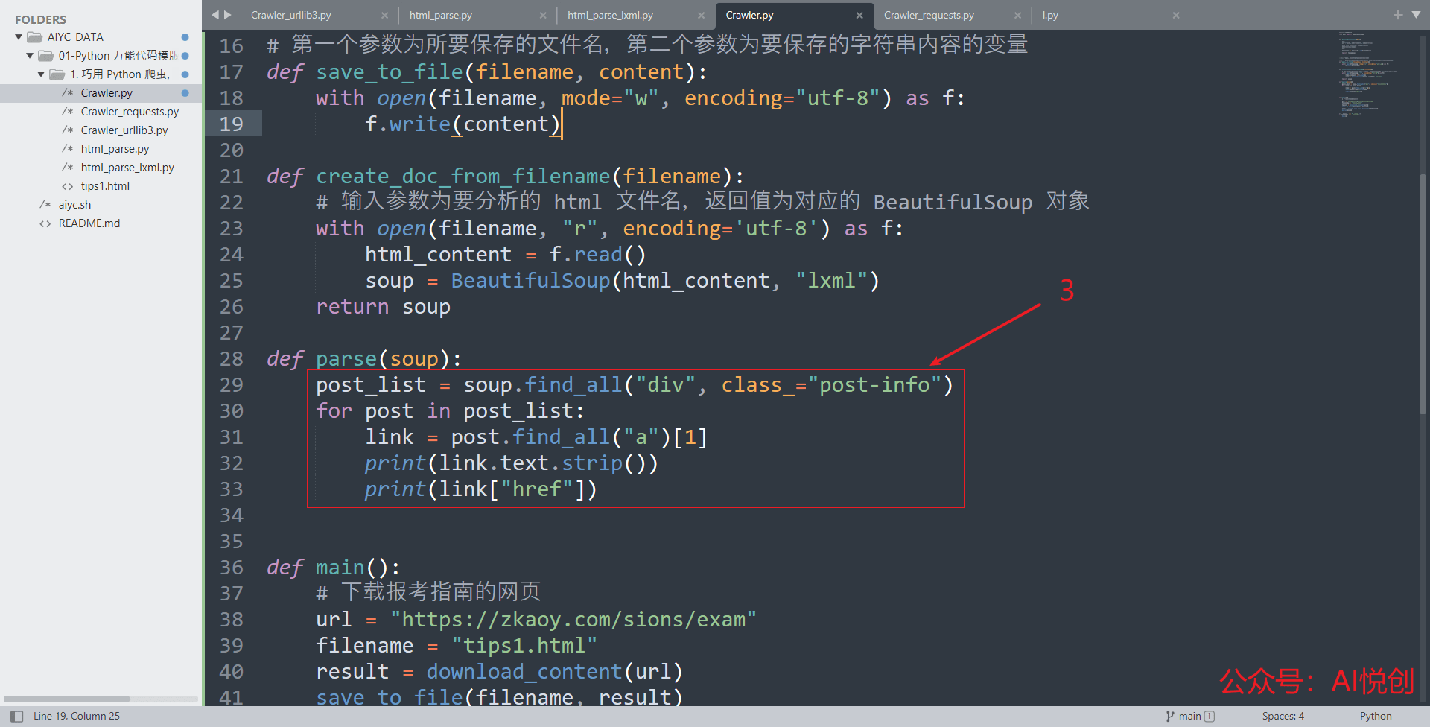This screenshot has height=727, width=1430.
Task: Click the '"tips1.html"' string on line 39
Action: [524, 646]
